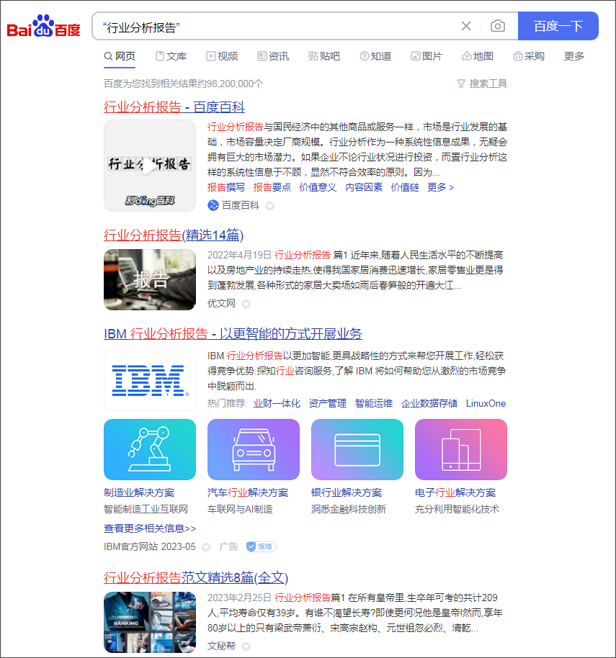The height and width of the screenshot is (658, 616).
Task: Click the 充分利用智能化技术 caption
Action: (457, 510)
